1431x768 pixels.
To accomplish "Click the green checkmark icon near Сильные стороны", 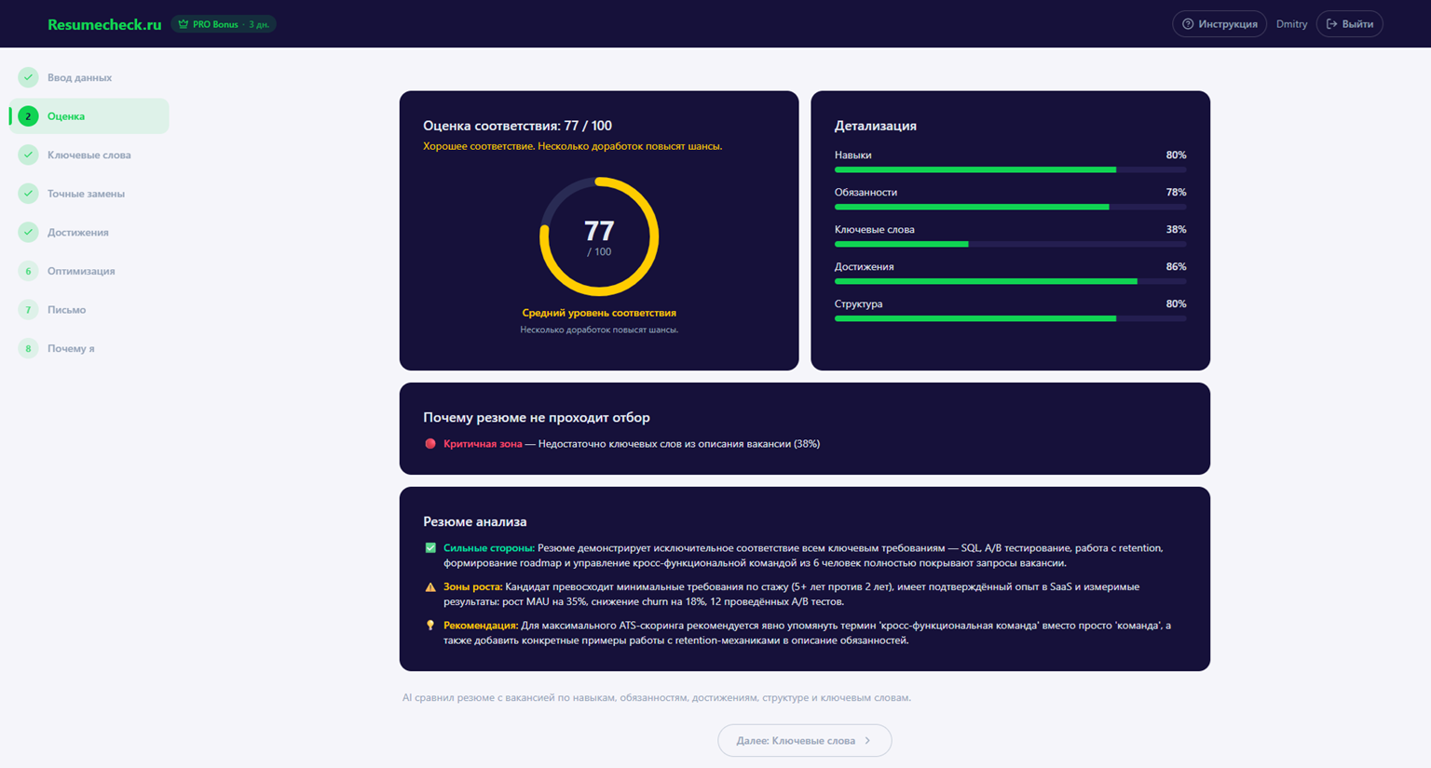I will [429, 546].
